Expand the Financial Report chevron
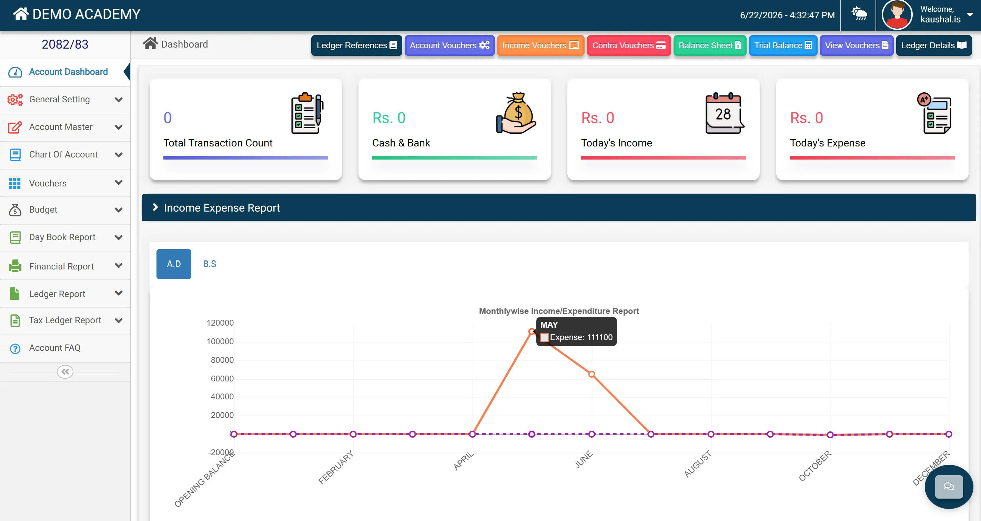Screen dimensions: 981x521 [119, 265]
